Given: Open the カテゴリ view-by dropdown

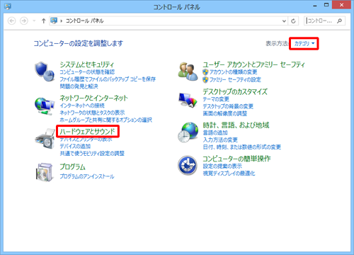Looking at the screenshot, I should pos(304,43).
